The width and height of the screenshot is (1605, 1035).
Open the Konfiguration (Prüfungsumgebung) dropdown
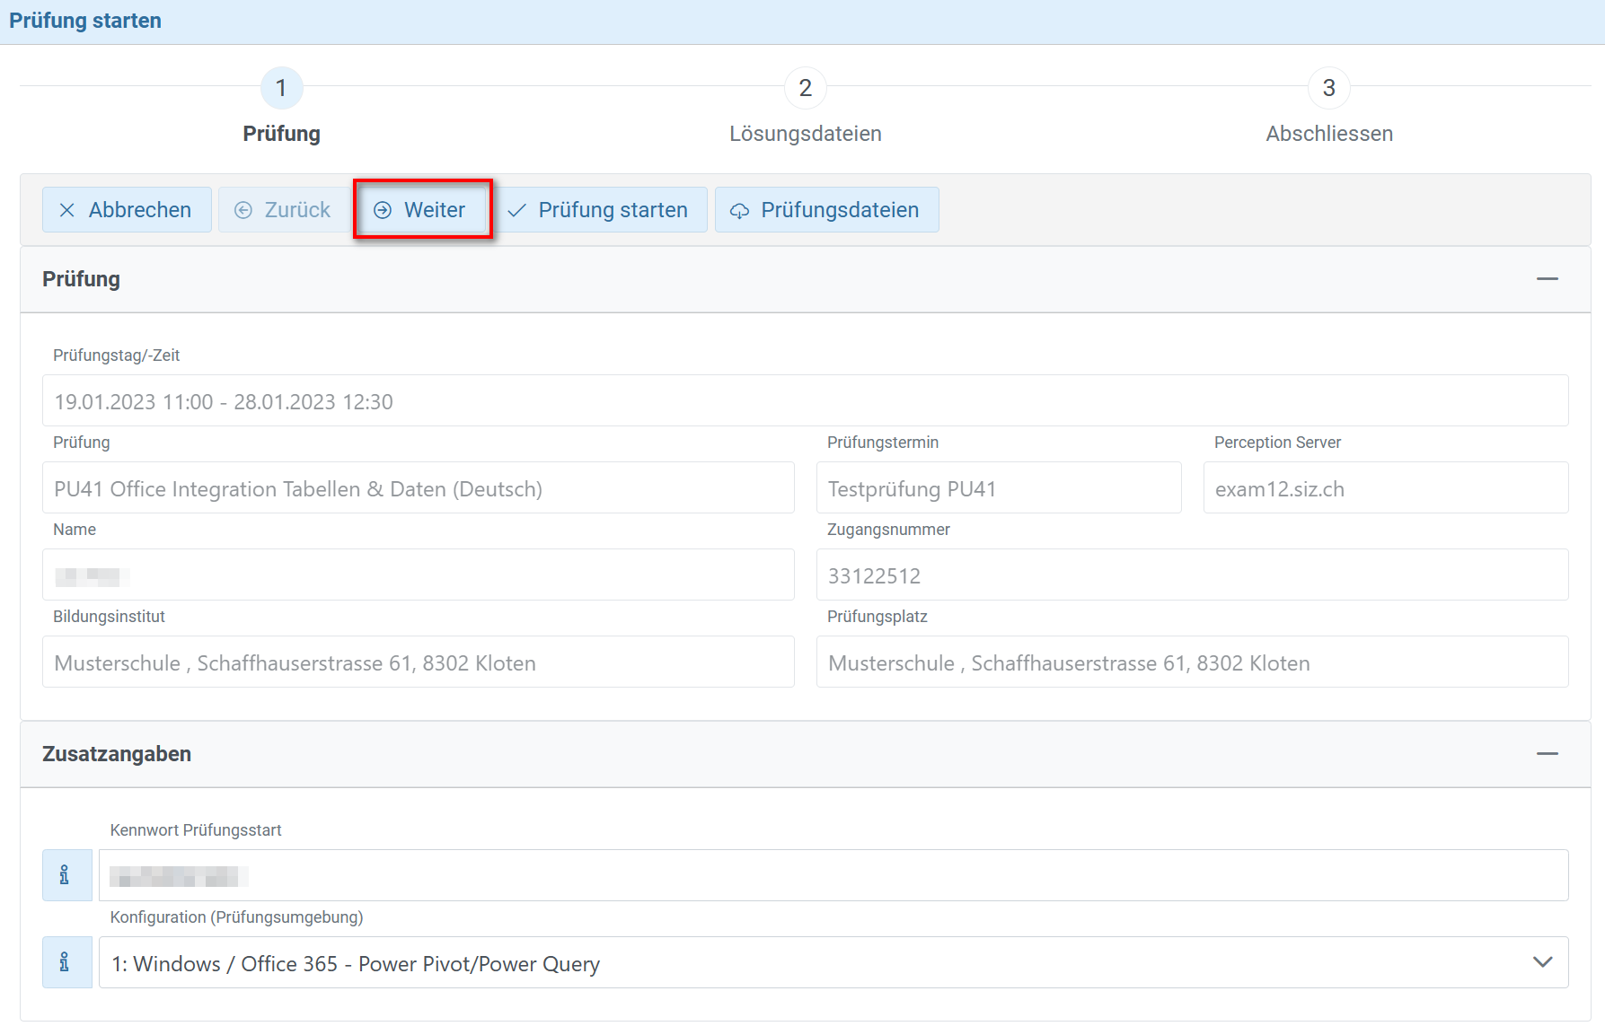[833, 963]
